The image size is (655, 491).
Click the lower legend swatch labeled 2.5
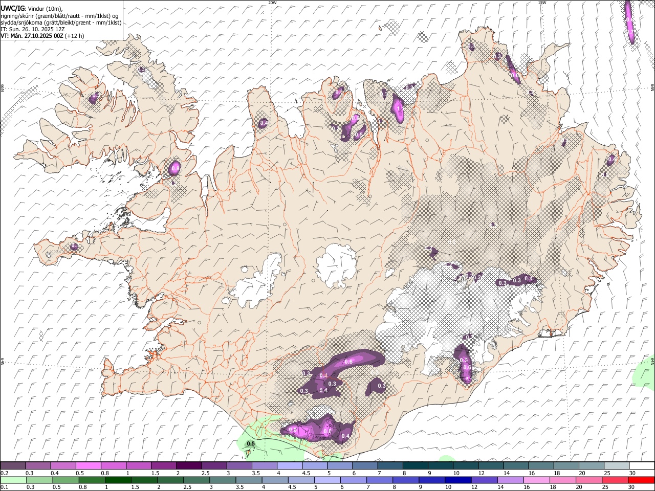coord(196,480)
